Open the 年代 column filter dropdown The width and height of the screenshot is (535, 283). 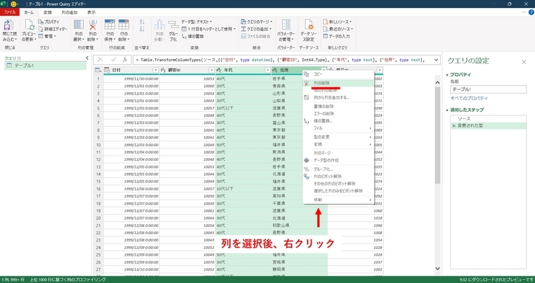click(267, 70)
